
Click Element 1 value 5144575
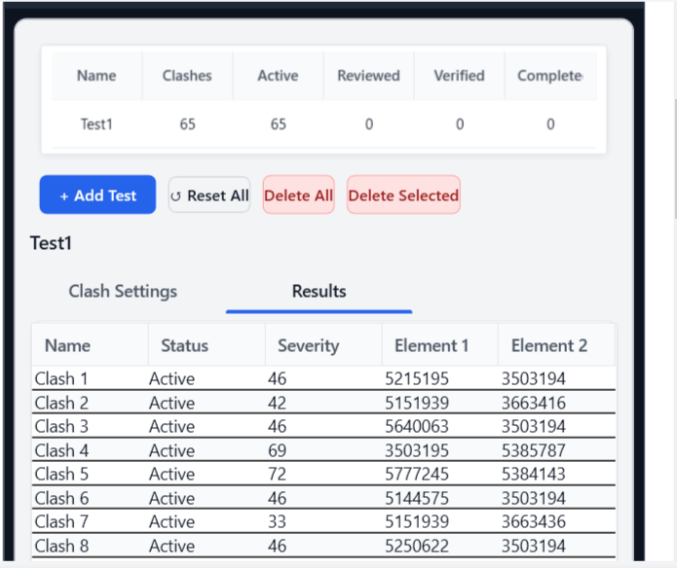pos(417,499)
